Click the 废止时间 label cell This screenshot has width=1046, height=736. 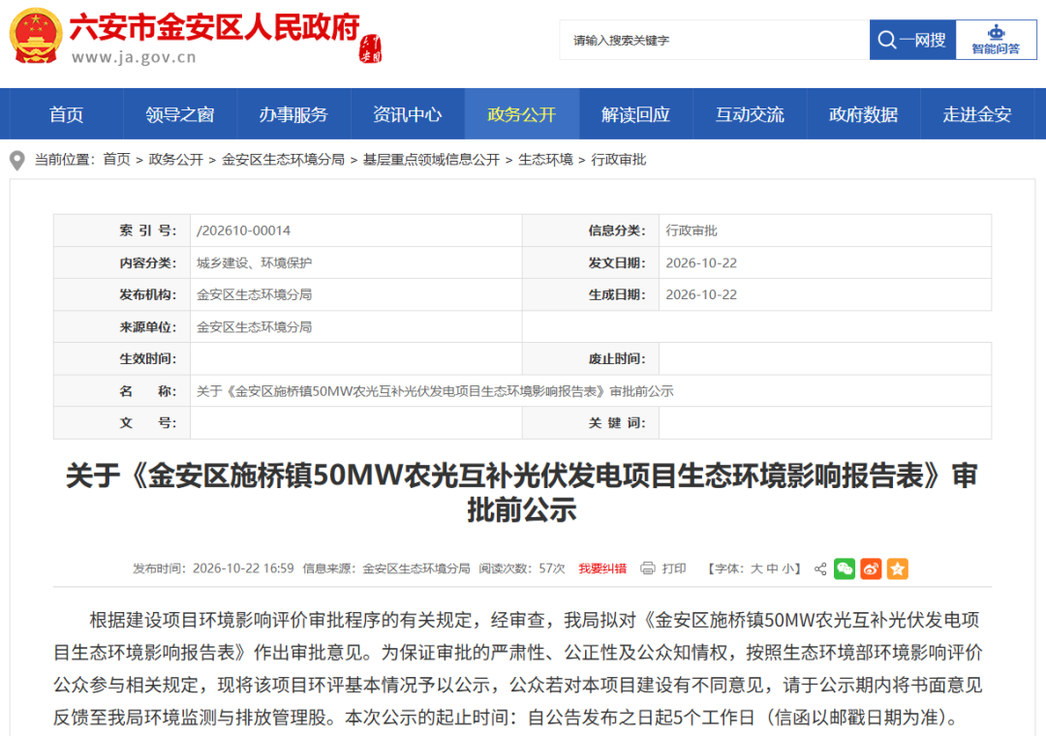tap(591, 359)
